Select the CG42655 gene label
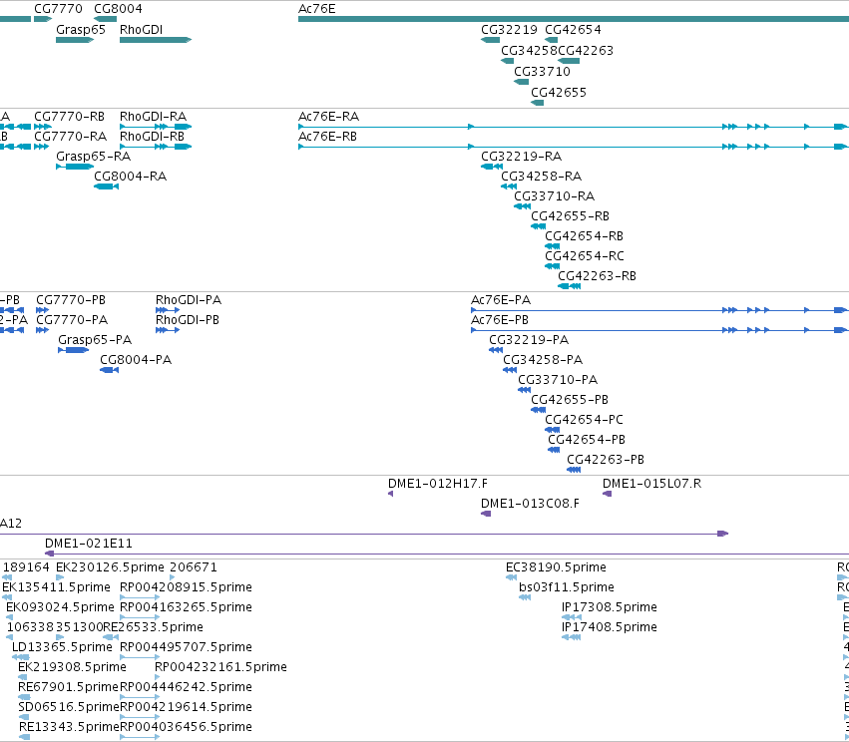 (x=559, y=92)
